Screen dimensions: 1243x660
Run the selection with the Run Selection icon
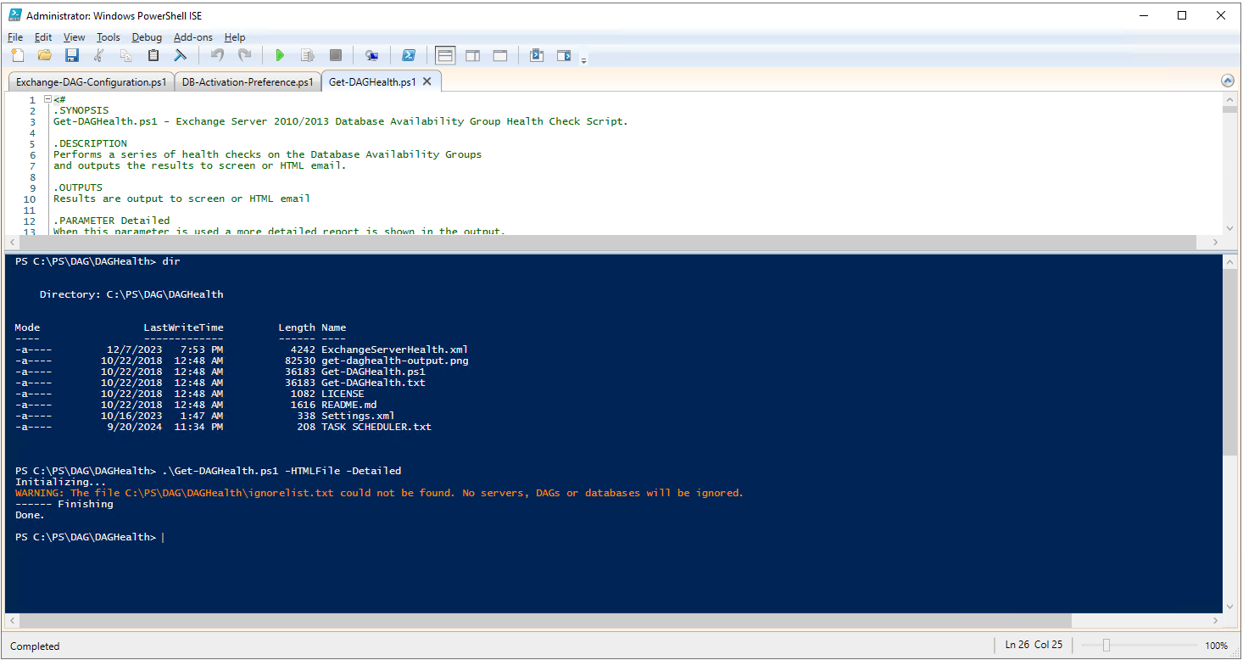coord(308,55)
